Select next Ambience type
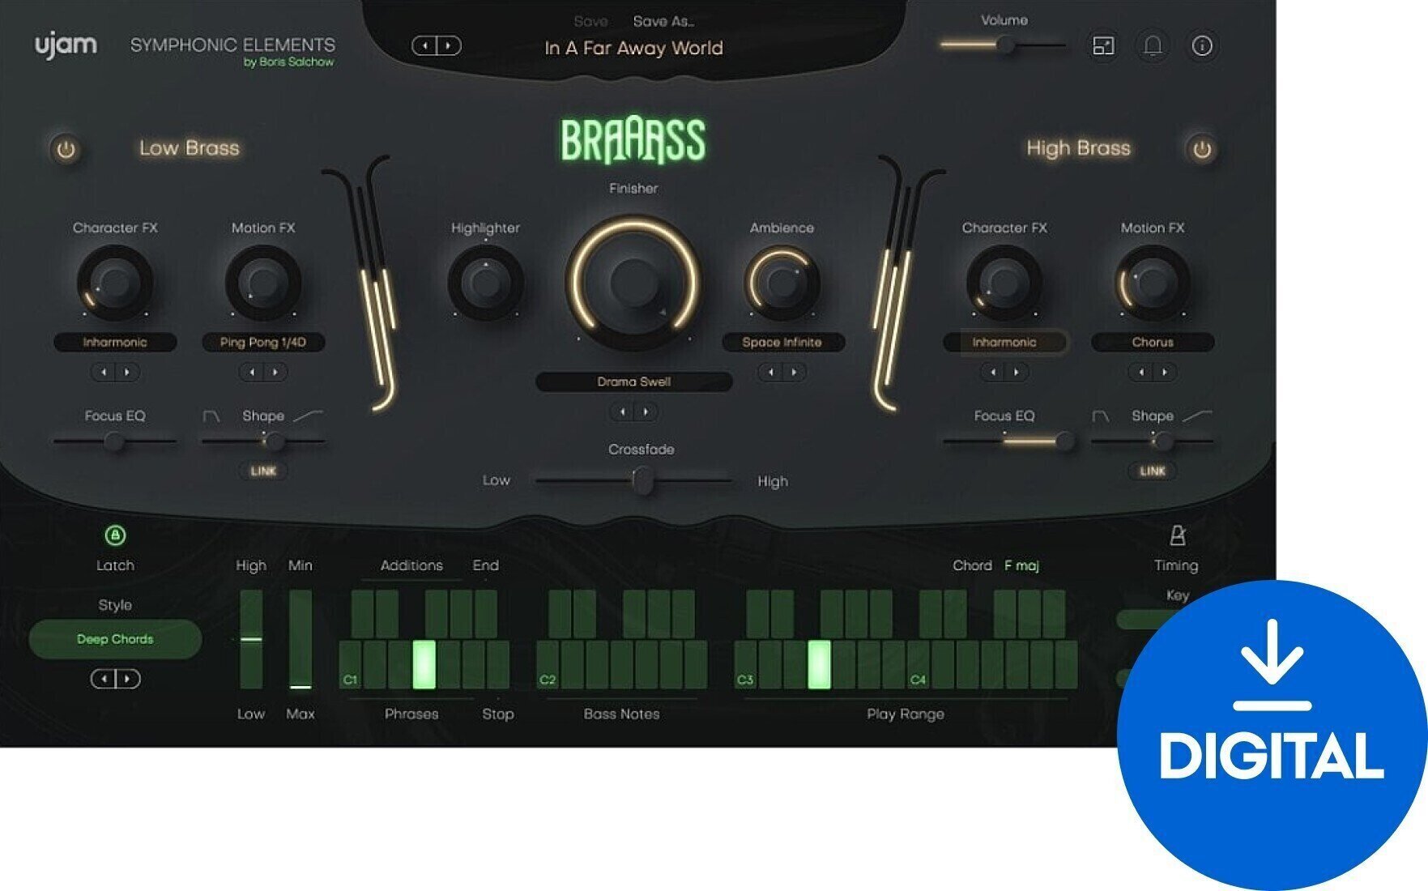This screenshot has width=1428, height=891. (794, 373)
